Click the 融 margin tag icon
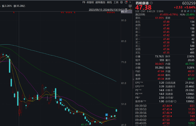 point(185,11)
